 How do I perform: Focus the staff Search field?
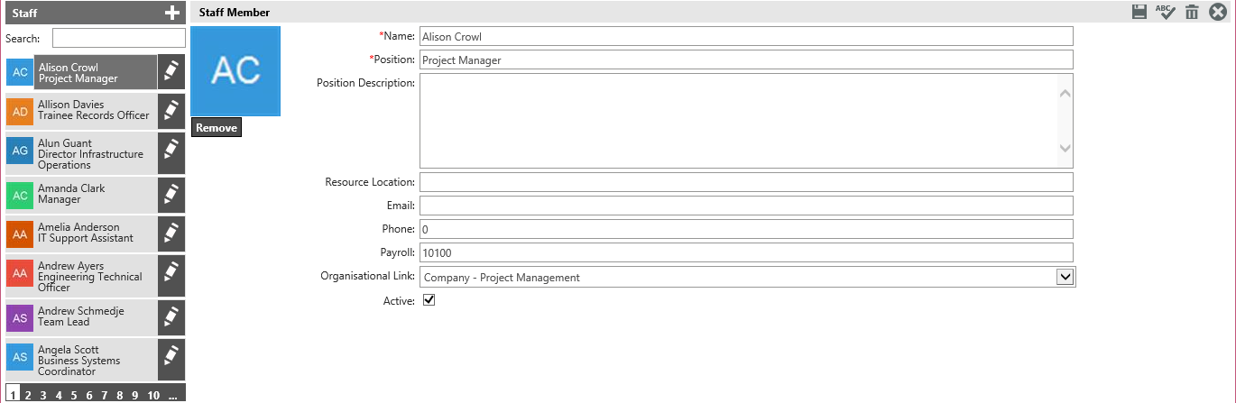coord(118,39)
